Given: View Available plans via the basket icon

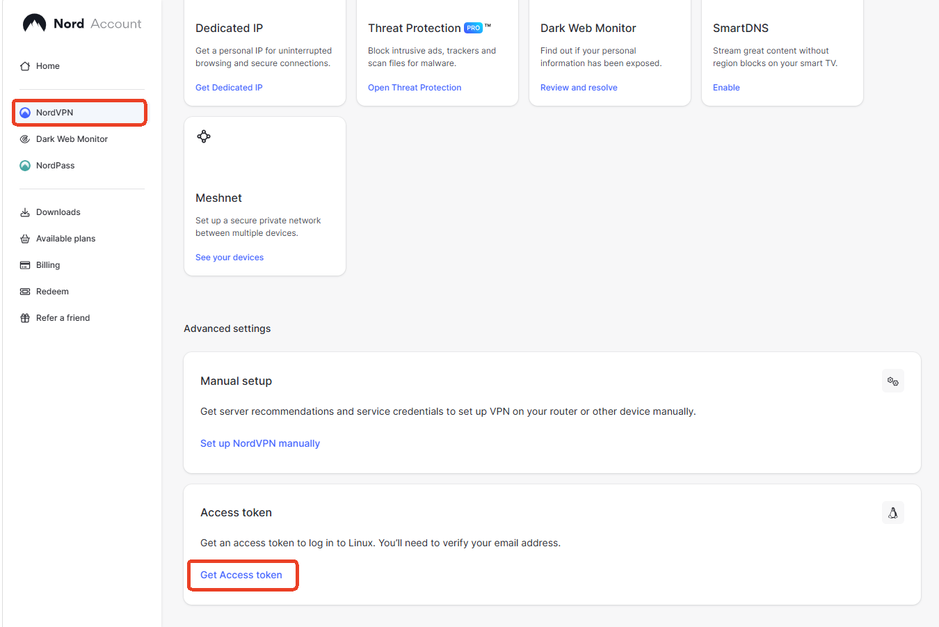Looking at the screenshot, I should coord(65,238).
